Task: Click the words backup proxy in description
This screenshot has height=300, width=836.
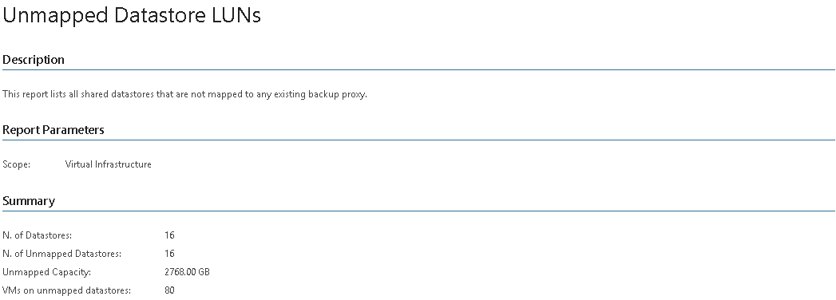Action: [337, 94]
